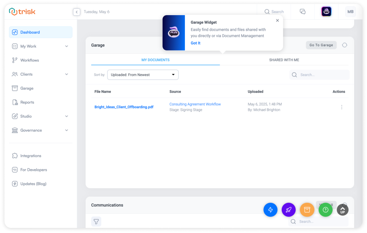367x233 pixels.
Task: Close the Garage Widget tooltip
Action: 277,20
